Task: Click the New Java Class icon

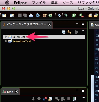Action: click(x=50, y=15)
